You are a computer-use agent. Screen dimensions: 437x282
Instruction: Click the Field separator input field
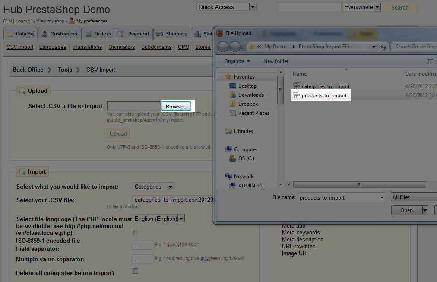point(143,245)
